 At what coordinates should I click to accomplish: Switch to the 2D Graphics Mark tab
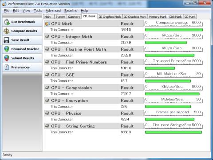point(110,17)
